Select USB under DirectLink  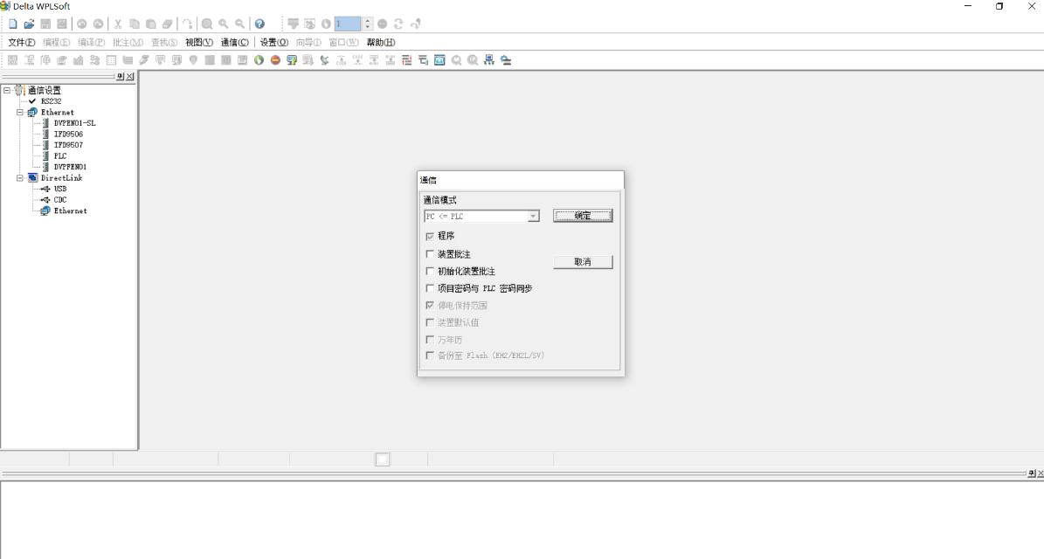pos(60,189)
